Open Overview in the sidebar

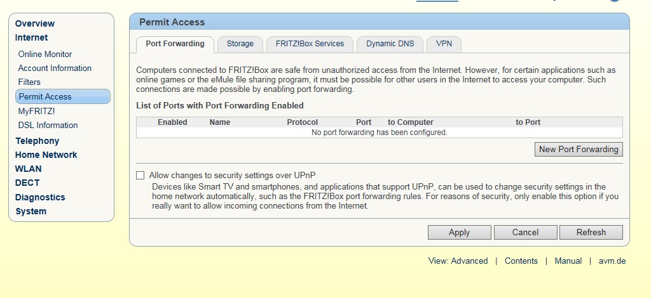pyautogui.click(x=35, y=23)
